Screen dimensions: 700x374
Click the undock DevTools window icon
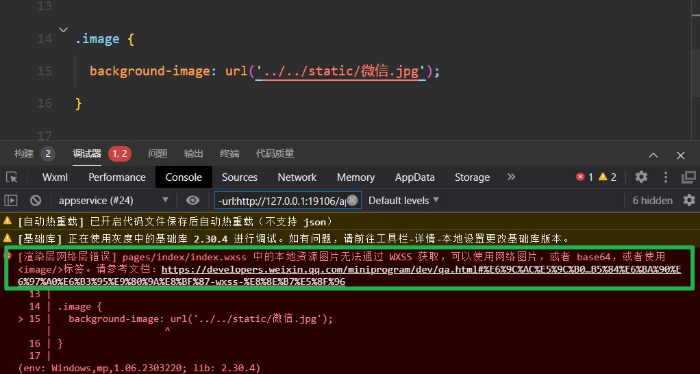point(688,177)
